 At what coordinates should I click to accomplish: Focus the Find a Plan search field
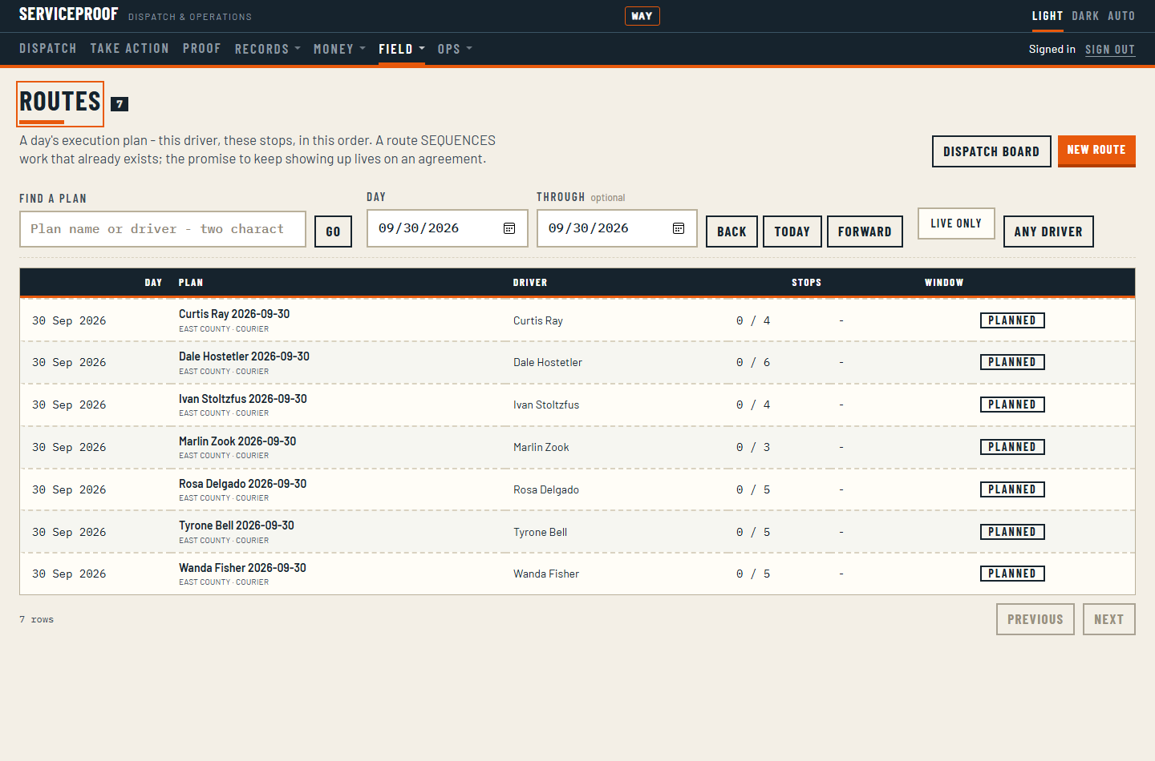point(163,229)
